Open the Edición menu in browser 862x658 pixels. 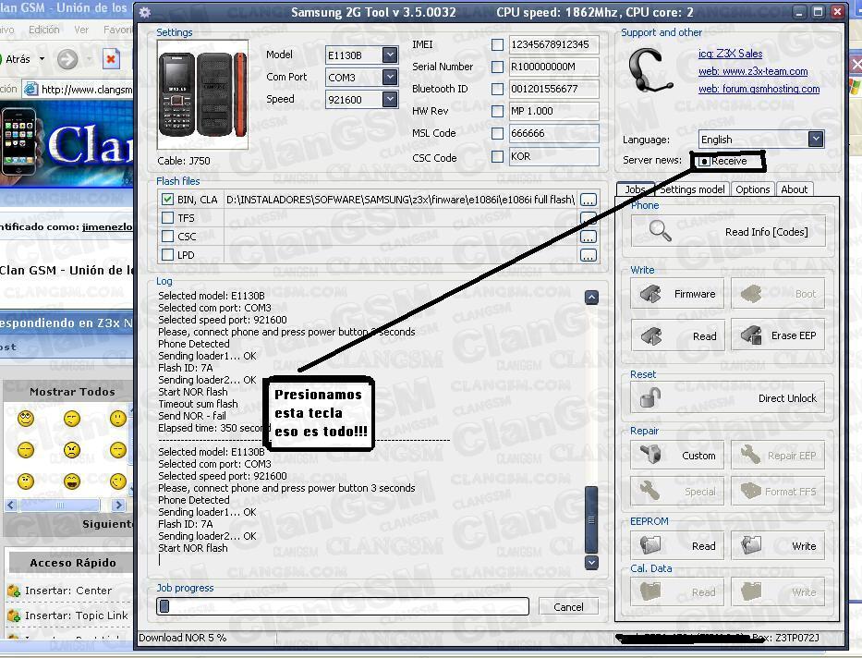44,30
